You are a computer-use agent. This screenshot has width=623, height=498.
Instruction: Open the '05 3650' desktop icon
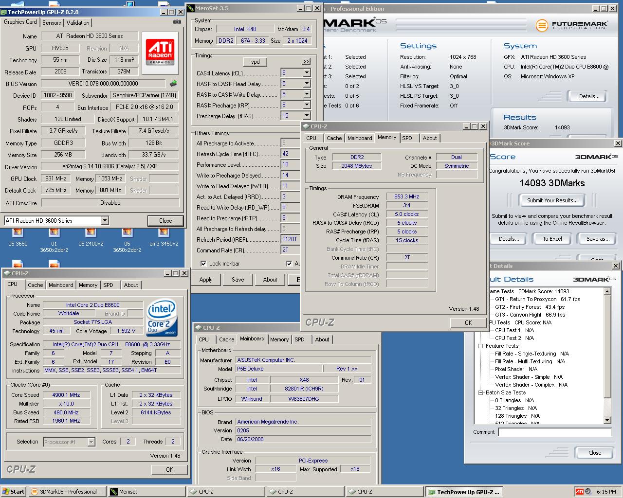pos(18,236)
